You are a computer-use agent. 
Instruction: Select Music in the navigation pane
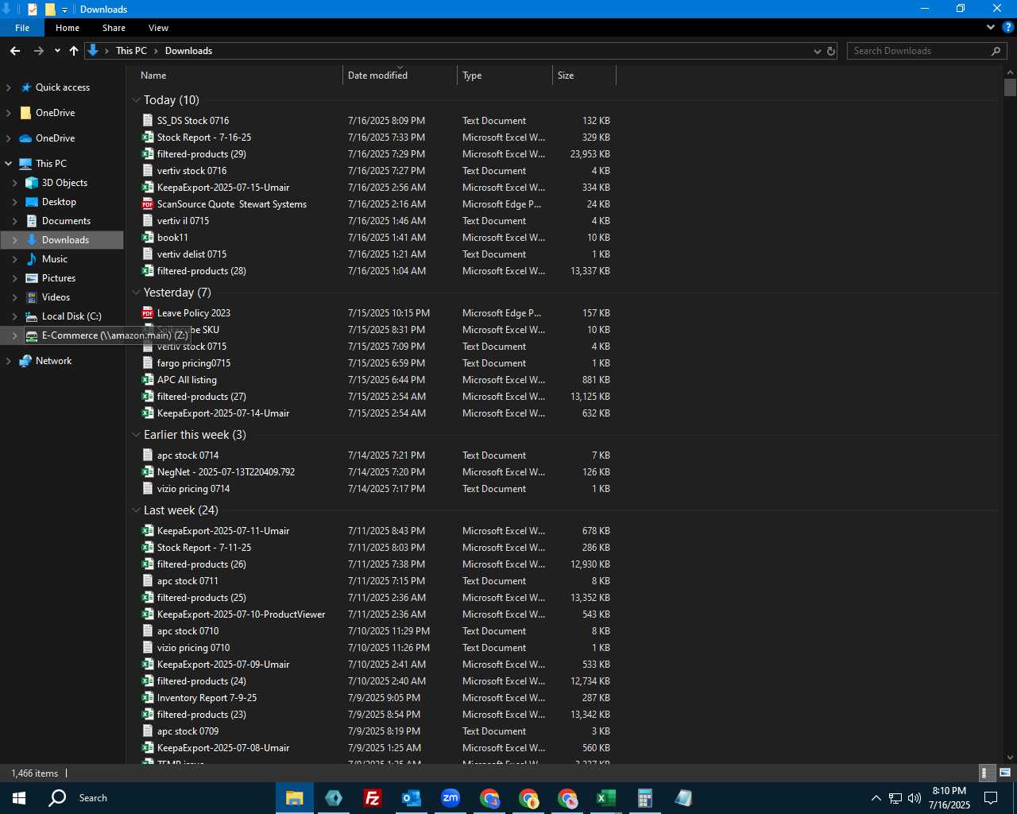click(55, 259)
